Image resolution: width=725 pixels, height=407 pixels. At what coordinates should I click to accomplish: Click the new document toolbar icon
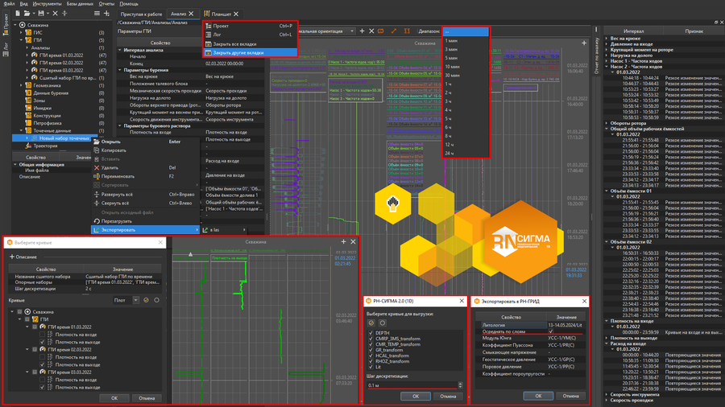[x=19, y=14]
